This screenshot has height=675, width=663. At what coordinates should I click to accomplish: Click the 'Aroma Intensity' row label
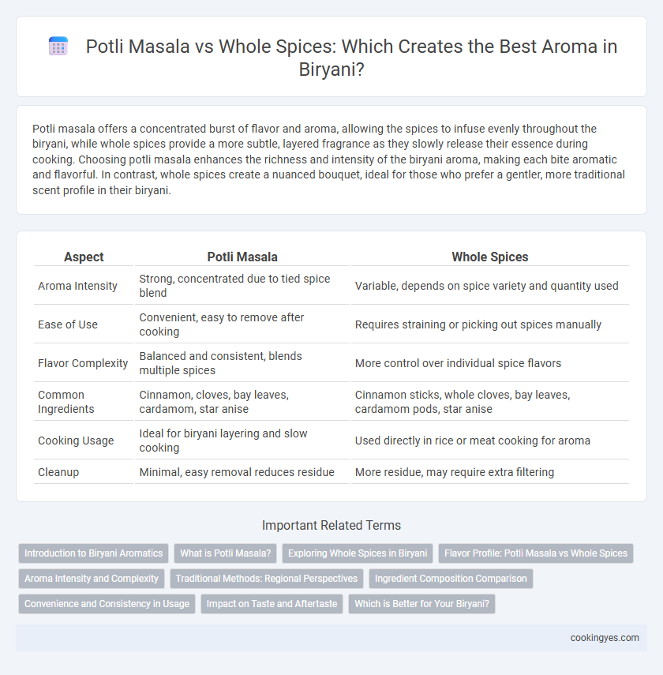77,286
